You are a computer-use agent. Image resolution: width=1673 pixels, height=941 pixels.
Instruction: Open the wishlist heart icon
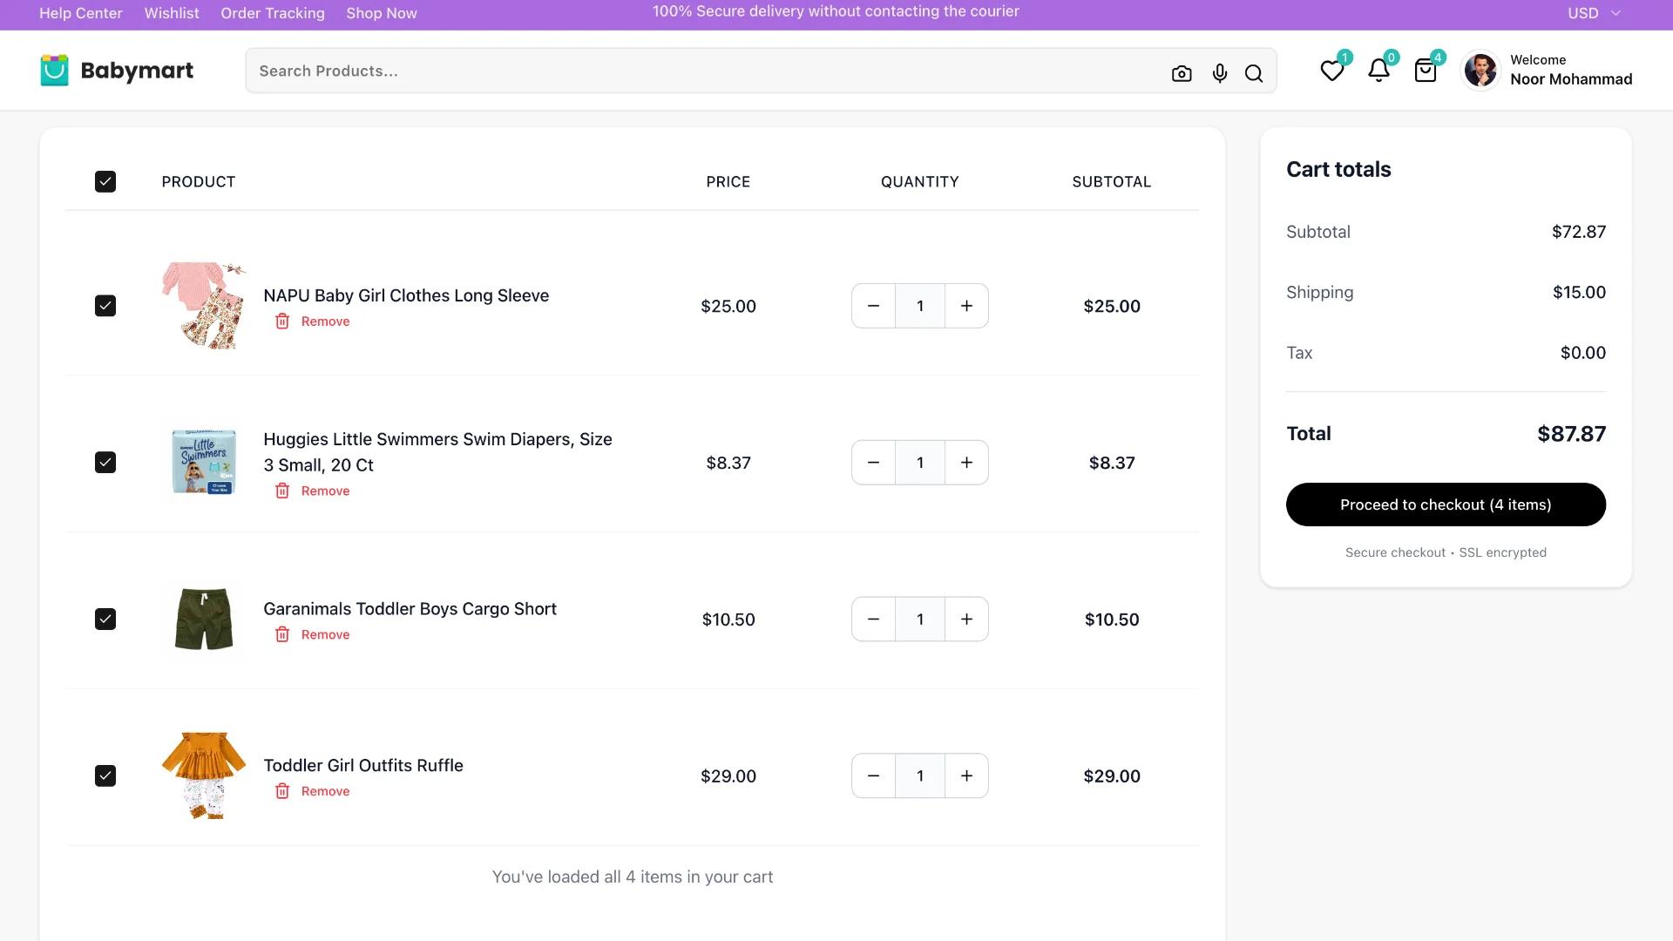[x=1331, y=71]
